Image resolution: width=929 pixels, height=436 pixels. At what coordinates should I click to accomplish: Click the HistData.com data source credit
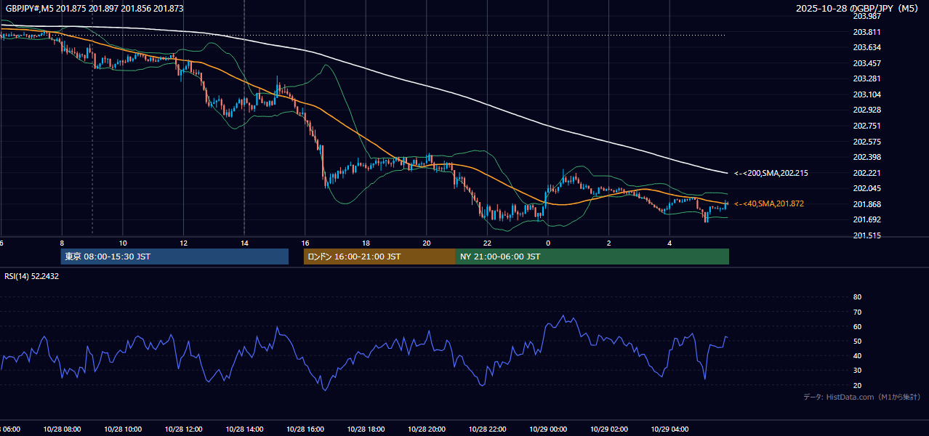(862, 397)
